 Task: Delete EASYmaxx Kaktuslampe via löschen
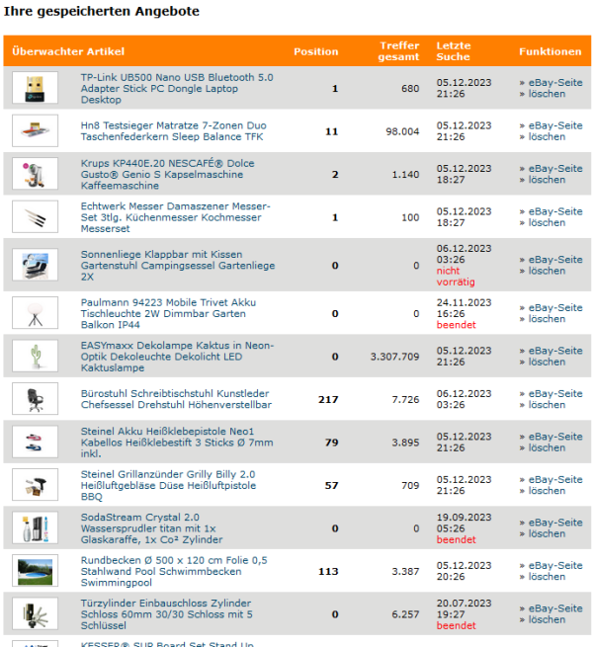(x=547, y=362)
